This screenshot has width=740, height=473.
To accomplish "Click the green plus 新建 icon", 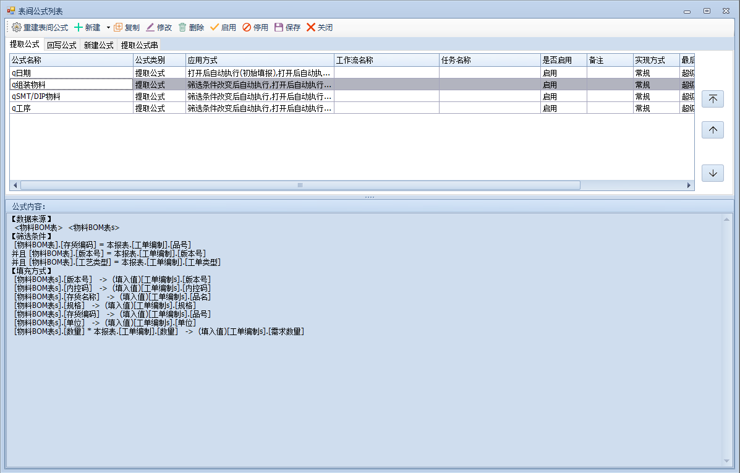I will (x=79, y=27).
